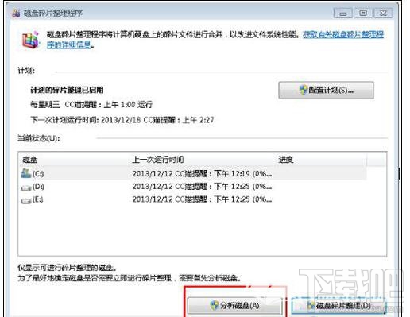Select the (C:) drive row

coord(193,173)
